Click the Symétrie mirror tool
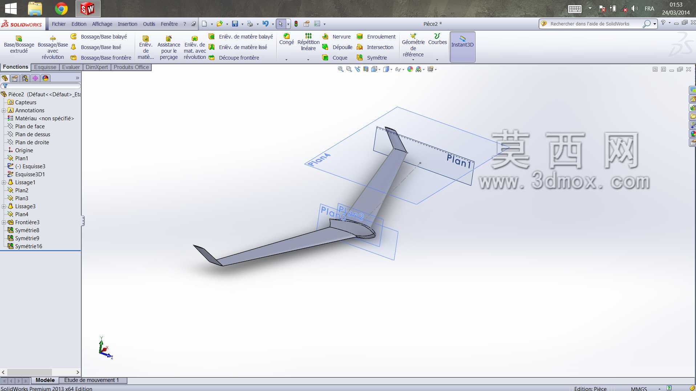 372,58
